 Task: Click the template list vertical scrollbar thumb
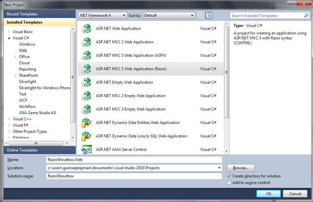[227, 72]
